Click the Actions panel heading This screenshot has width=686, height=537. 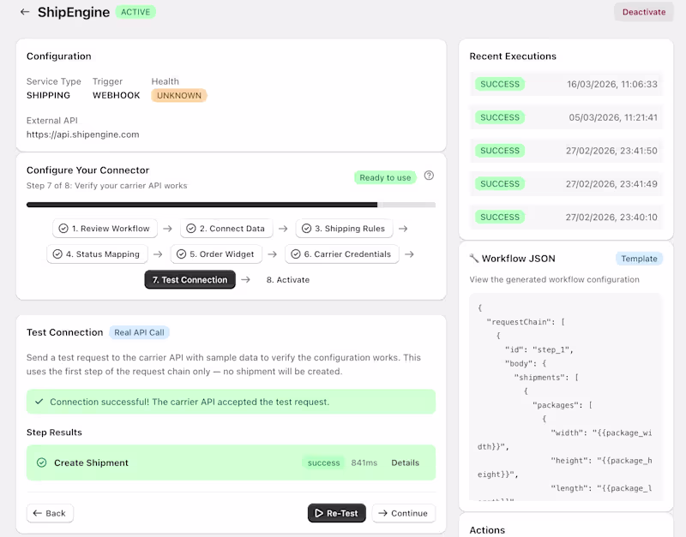(x=487, y=530)
